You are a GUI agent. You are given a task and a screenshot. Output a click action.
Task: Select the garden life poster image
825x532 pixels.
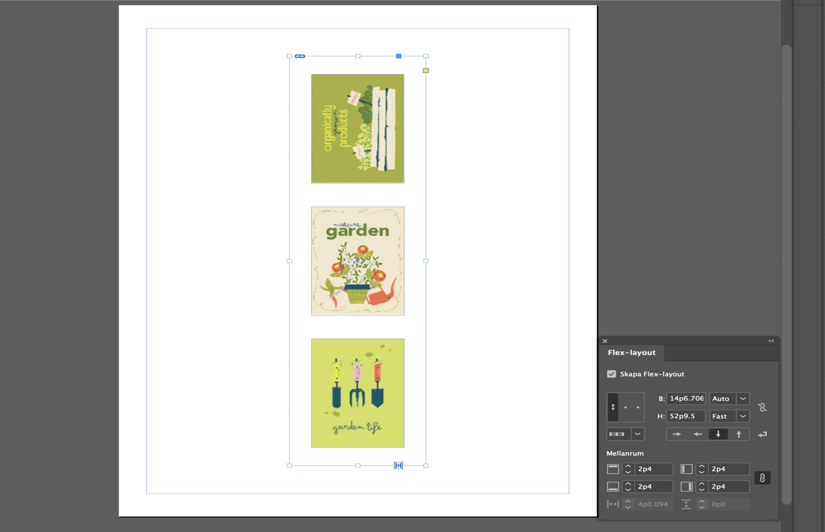click(358, 392)
